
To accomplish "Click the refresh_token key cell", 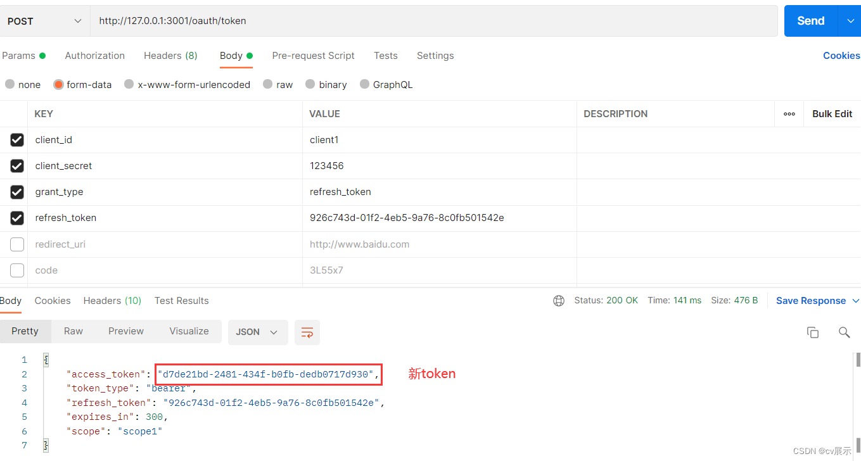I will 165,218.
